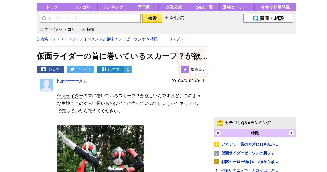Click the magnifier icon in search box

(44, 18)
